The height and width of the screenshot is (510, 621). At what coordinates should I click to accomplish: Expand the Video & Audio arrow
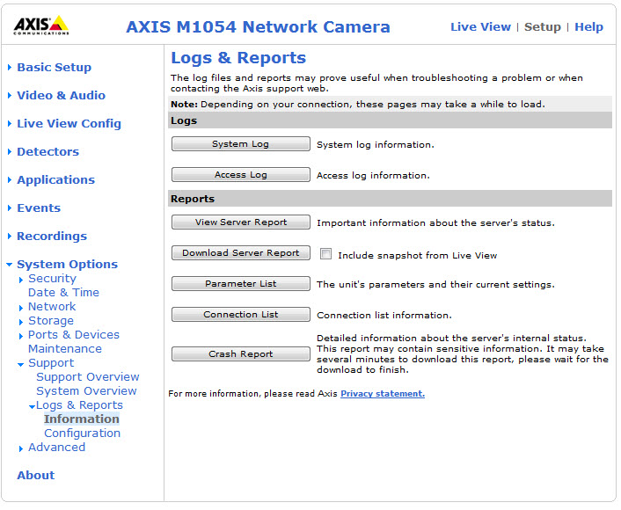10,96
